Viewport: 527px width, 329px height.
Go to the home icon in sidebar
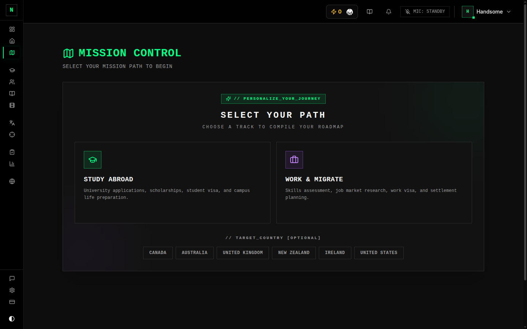pos(12,41)
